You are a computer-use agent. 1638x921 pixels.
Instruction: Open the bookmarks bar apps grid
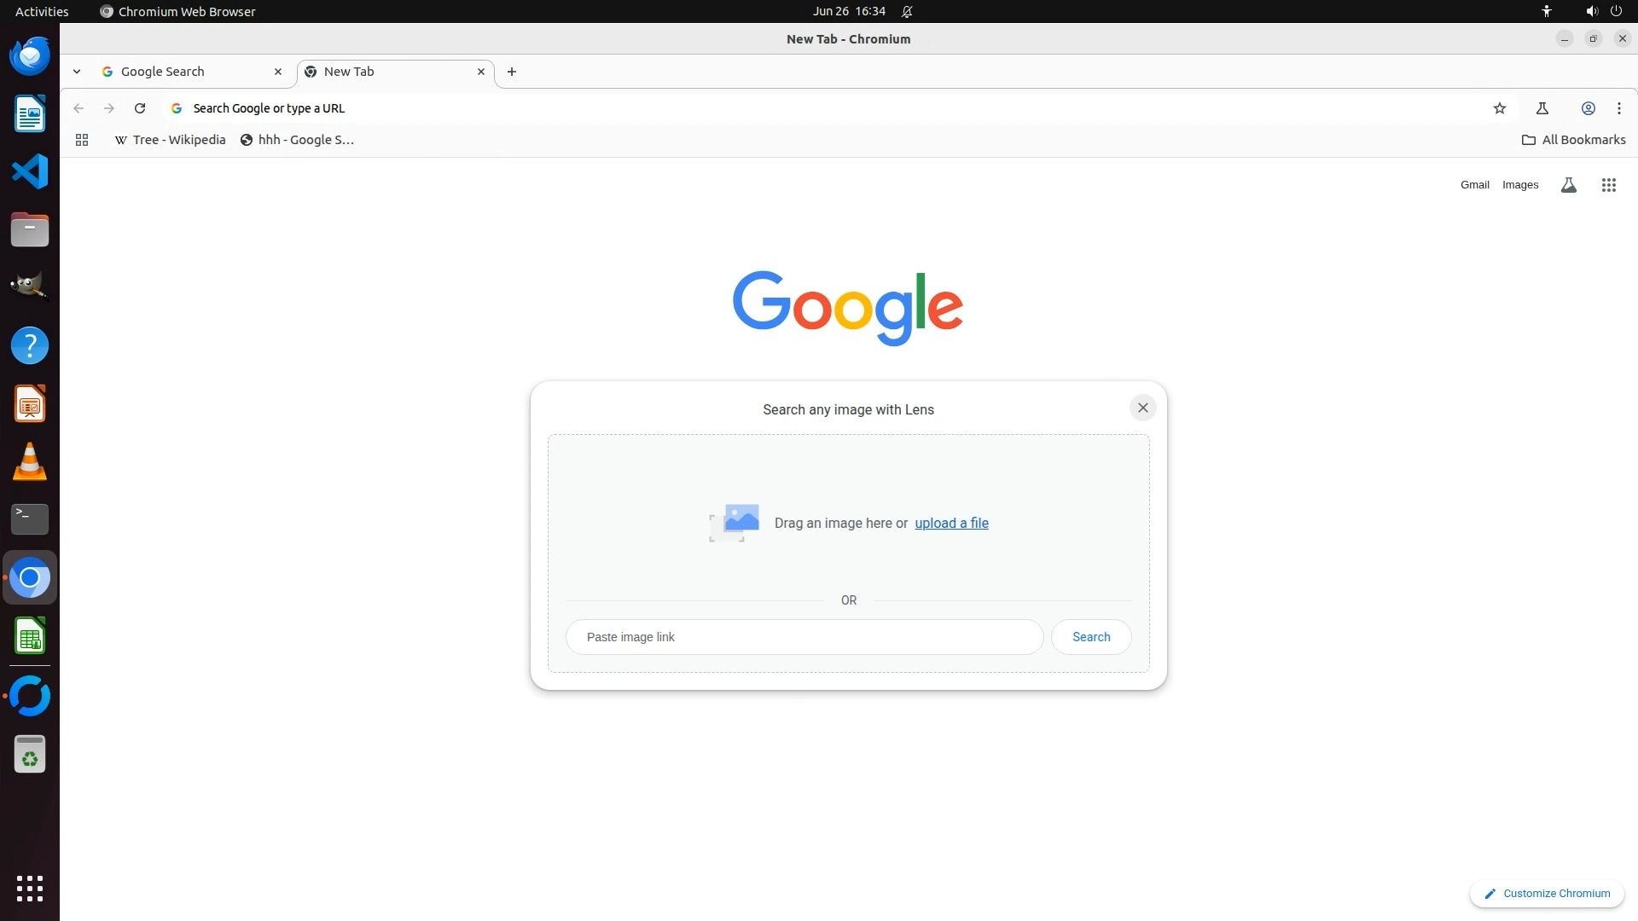pos(82,140)
